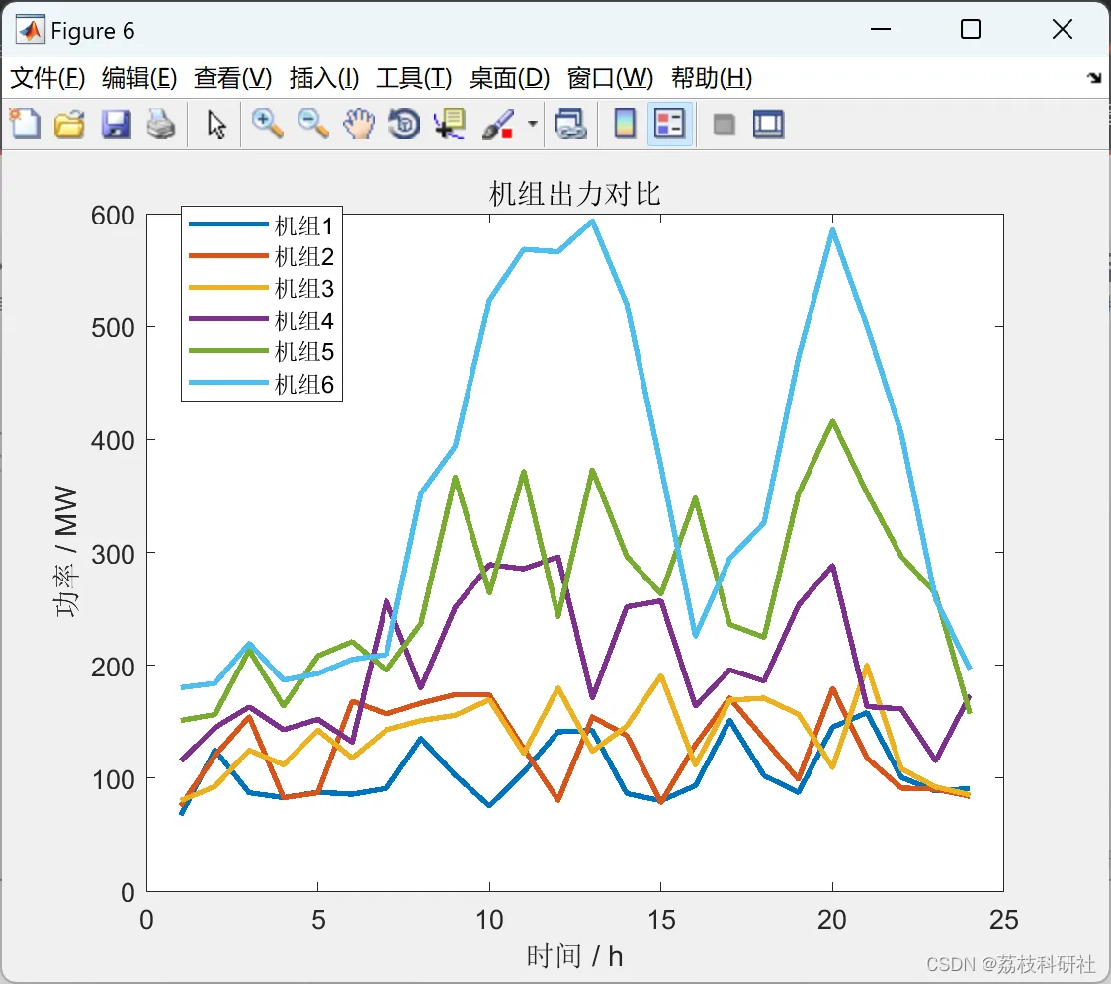Close the Figure 6 window

(x=1063, y=29)
